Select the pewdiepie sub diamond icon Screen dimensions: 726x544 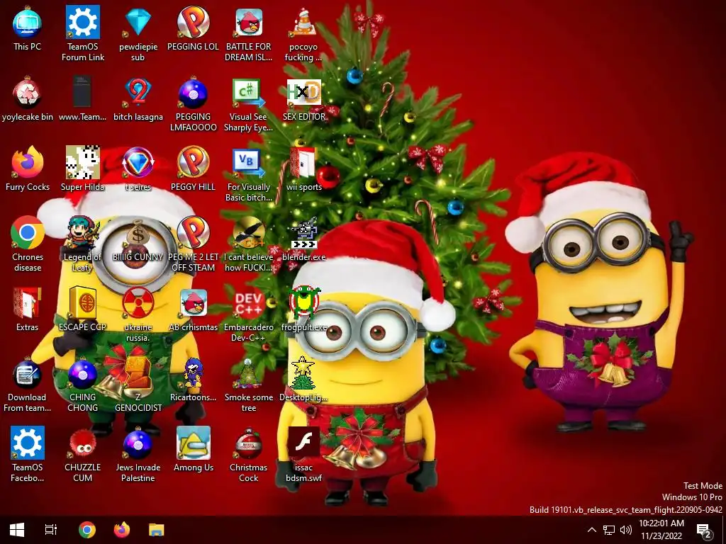(138, 22)
